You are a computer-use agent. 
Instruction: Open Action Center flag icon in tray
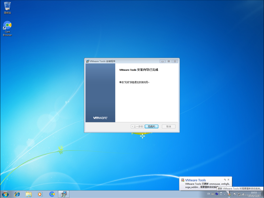coord(234,194)
